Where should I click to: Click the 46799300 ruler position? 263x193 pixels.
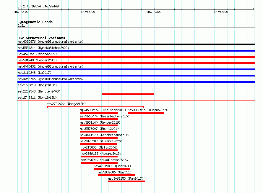154,12
